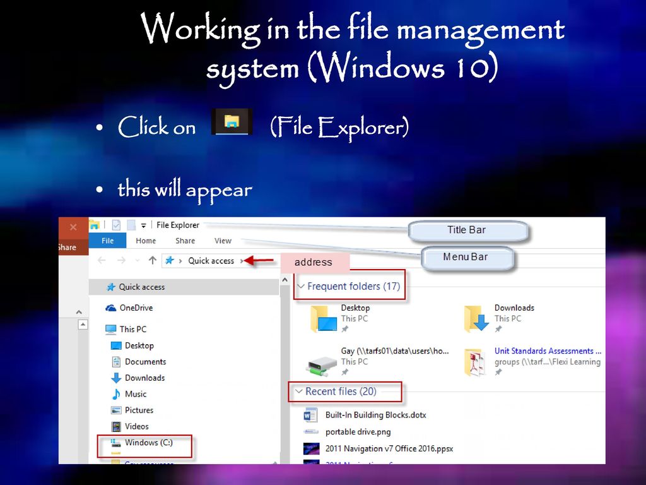Open Unit Standards Assessments folder icon
Image resolution: width=646 pixels, height=485 pixels.
474,362
